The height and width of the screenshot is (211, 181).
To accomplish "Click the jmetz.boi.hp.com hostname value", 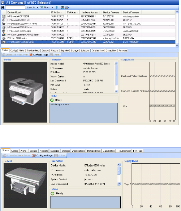I will pos(90,68).
